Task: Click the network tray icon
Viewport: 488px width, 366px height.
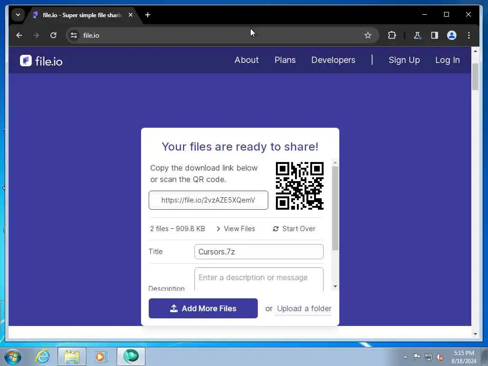Action: tap(428, 357)
